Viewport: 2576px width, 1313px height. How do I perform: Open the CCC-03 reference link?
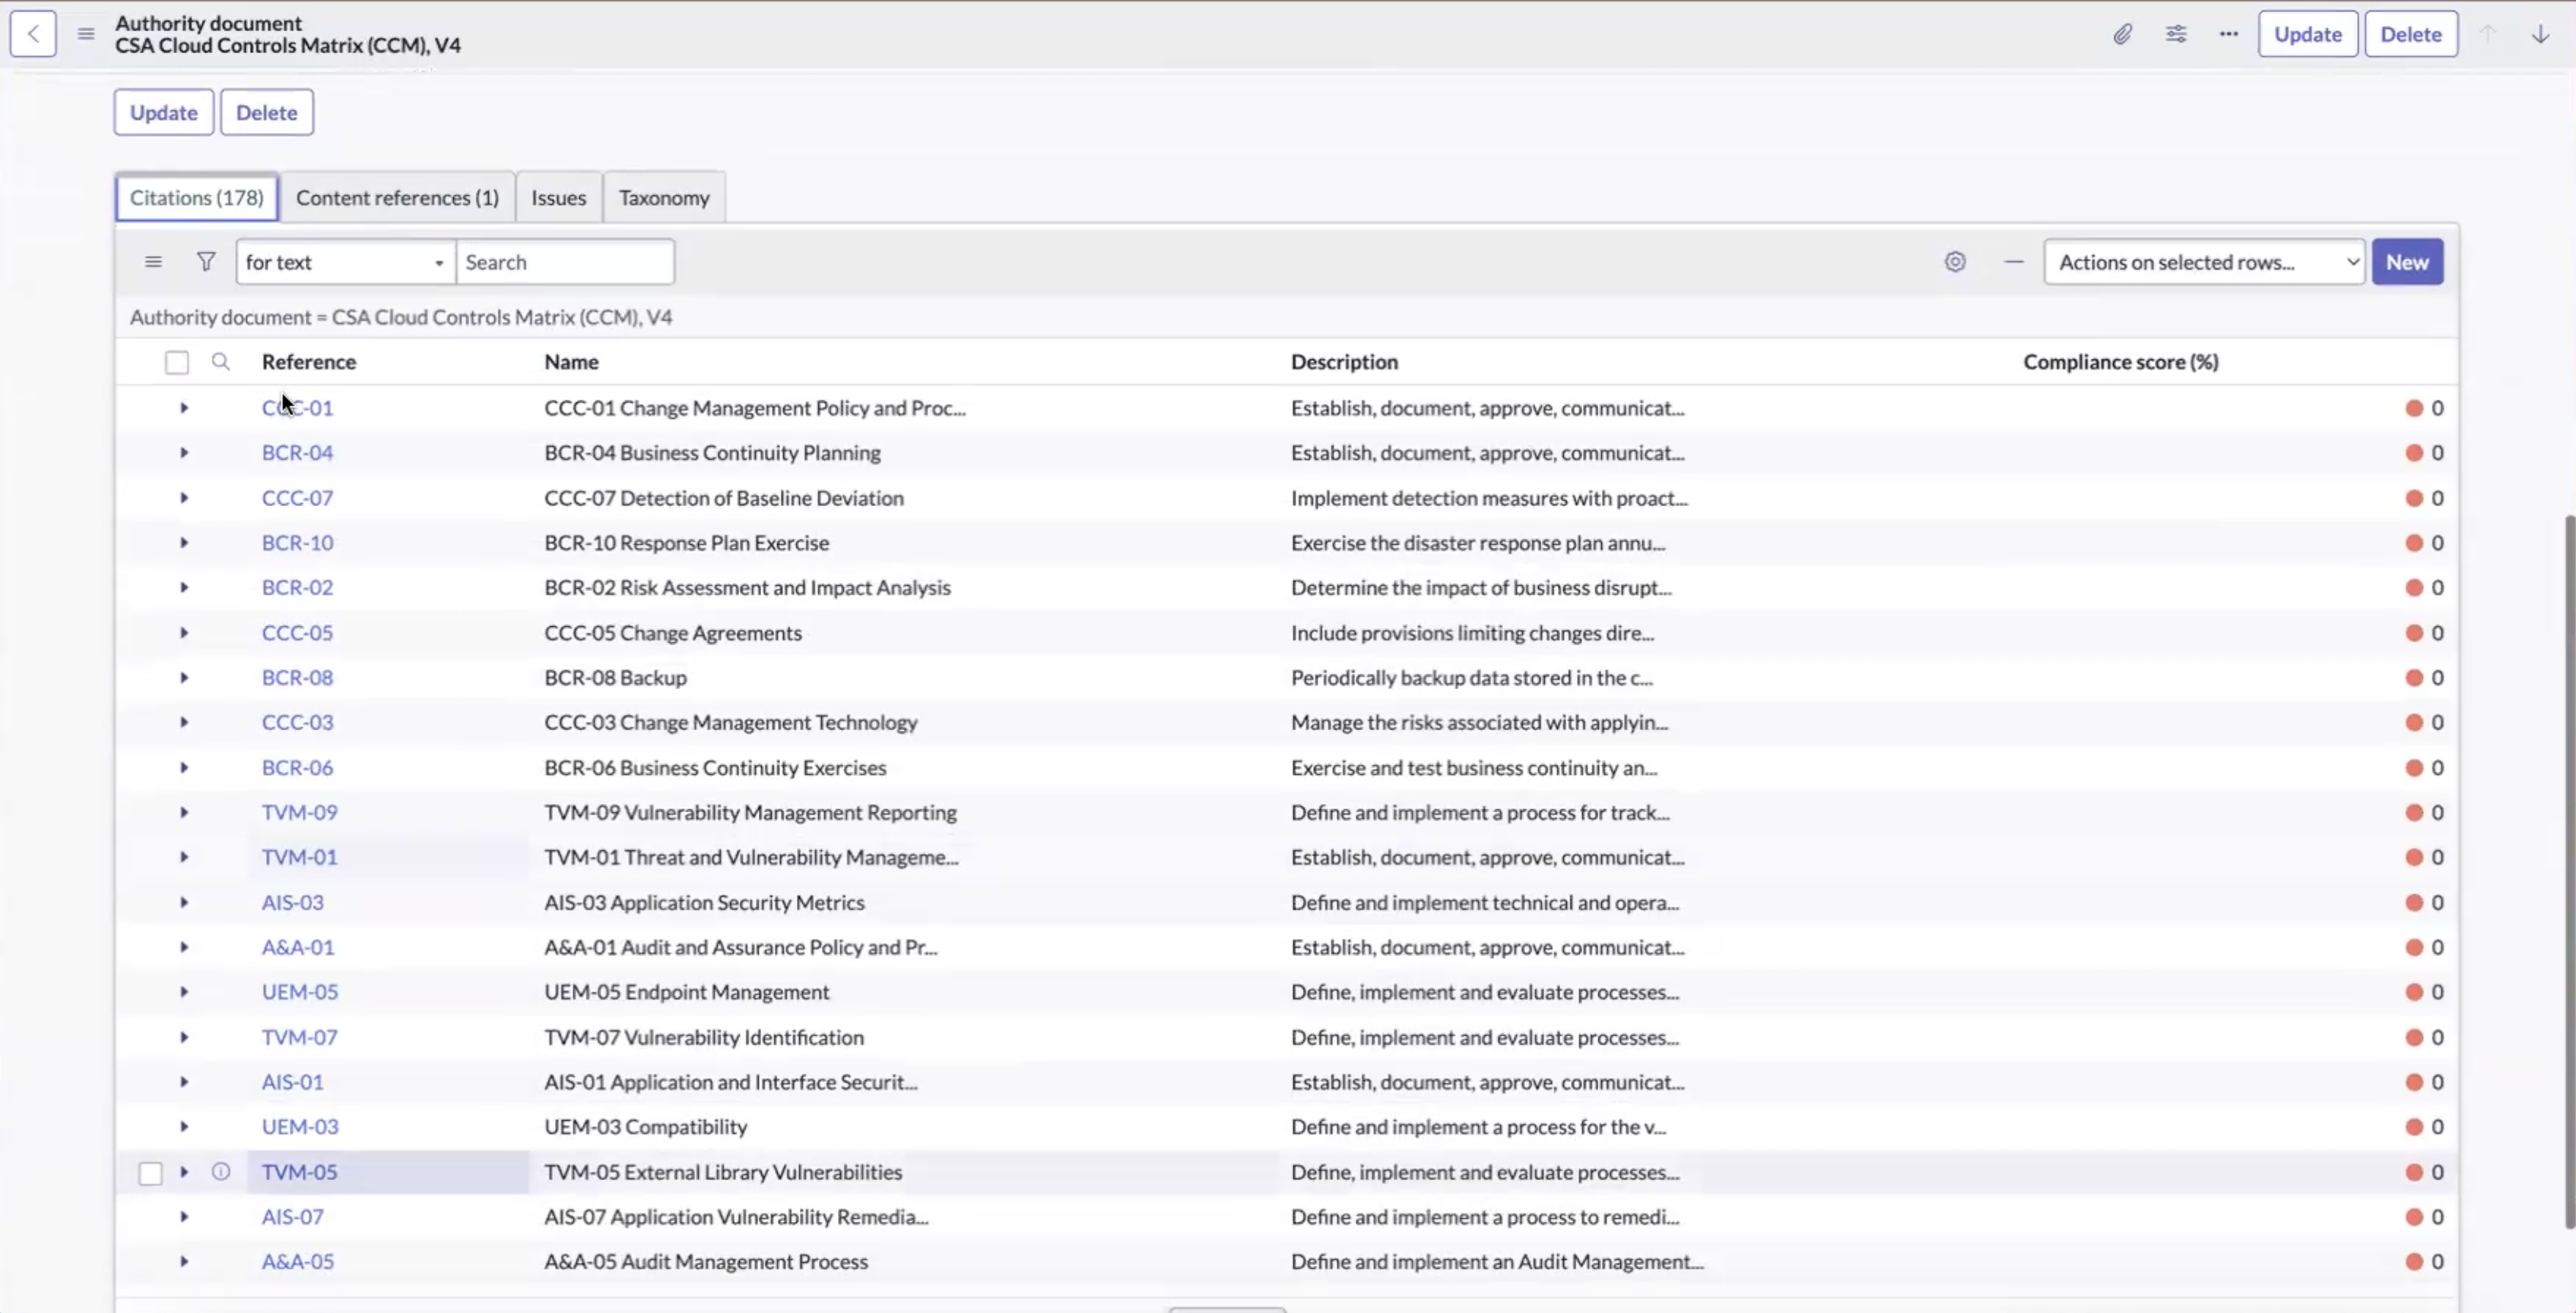click(298, 723)
